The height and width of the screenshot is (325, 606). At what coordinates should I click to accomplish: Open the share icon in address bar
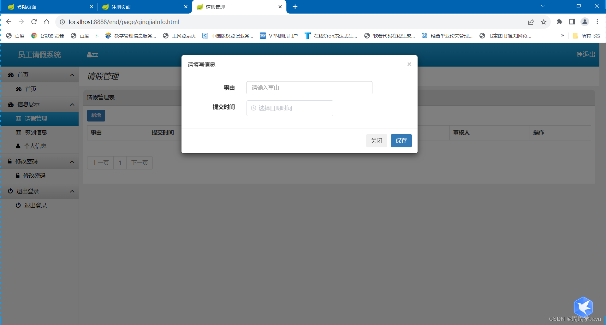pyautogui.click(x=531, y=22)
